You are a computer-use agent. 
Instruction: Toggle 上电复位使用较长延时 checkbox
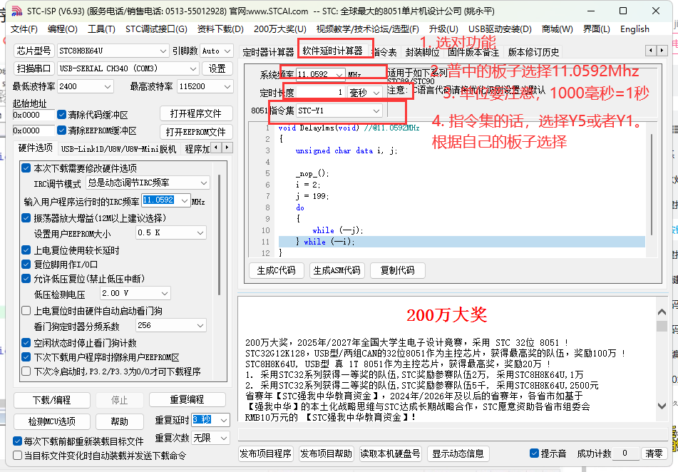coord(26,250)
